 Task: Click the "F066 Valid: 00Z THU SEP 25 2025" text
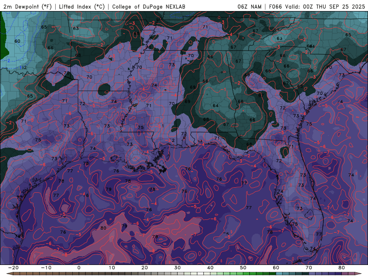(x=317, y=6)
